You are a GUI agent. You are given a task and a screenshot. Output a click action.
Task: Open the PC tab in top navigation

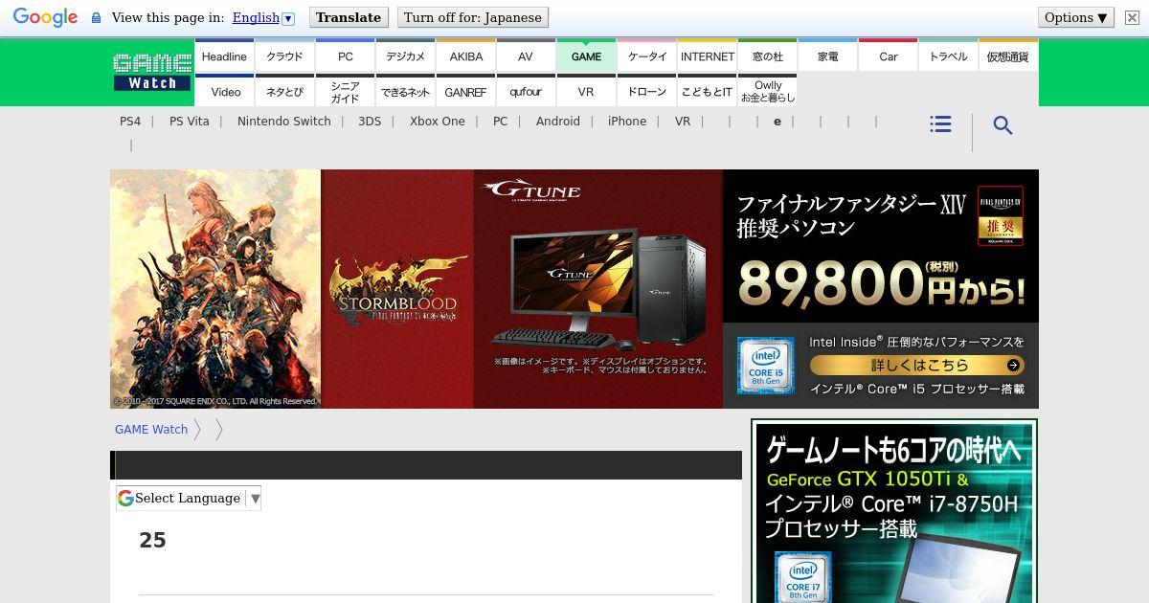coord(345,56)
